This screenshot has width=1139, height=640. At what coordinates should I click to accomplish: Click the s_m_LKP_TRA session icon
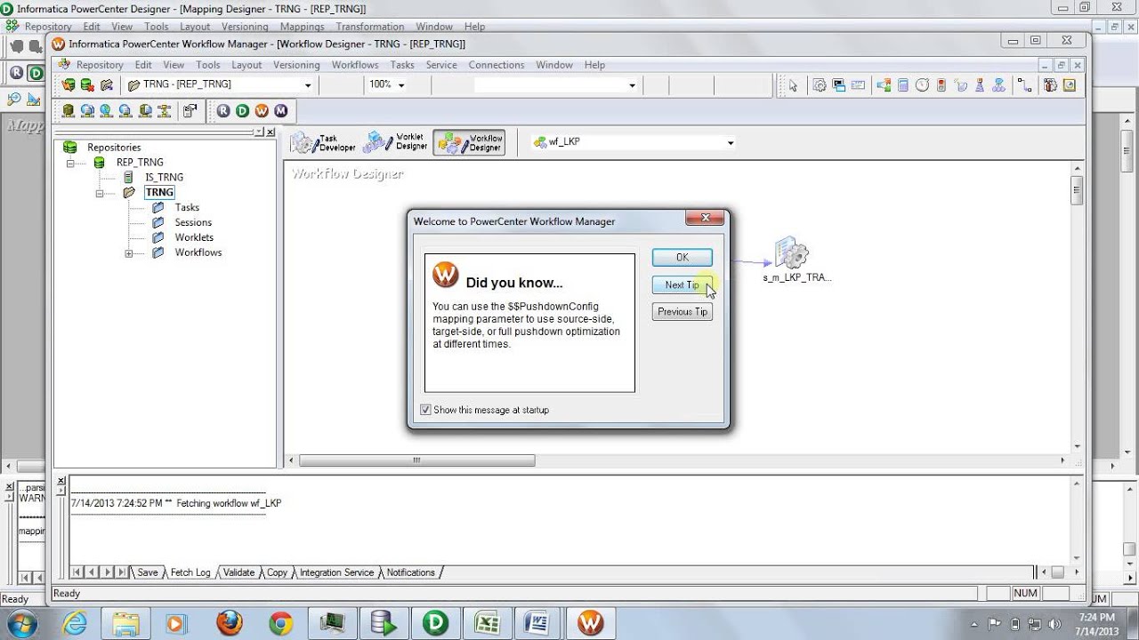[791, 253]
